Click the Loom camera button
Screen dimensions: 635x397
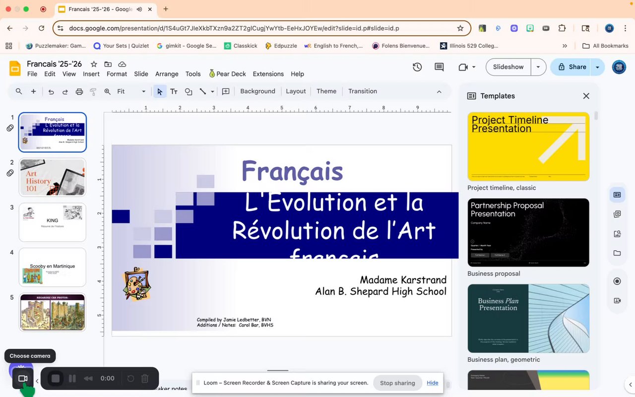click(22, 379)
